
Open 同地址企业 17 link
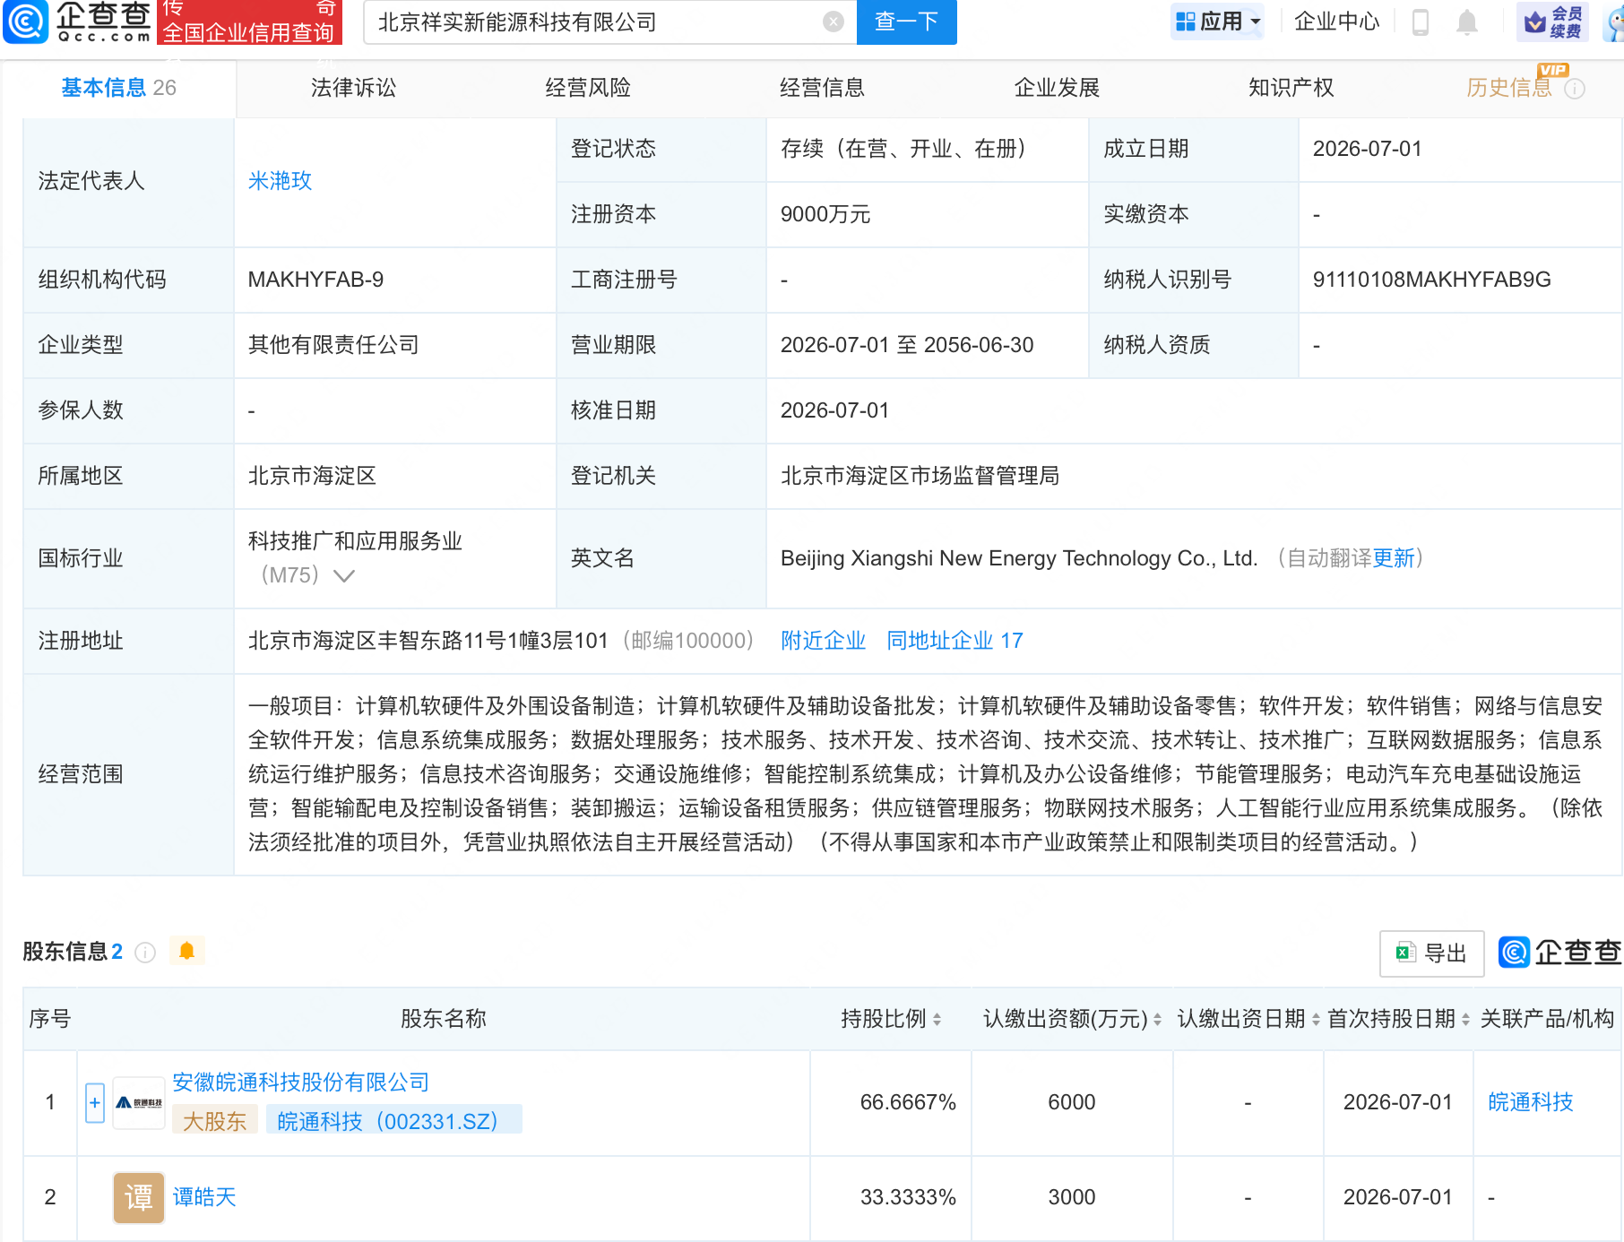(955, 641)
